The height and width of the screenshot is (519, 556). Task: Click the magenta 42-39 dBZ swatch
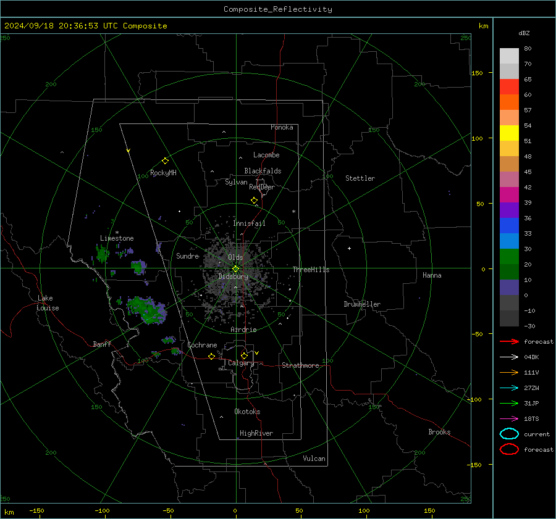point(509,195)
